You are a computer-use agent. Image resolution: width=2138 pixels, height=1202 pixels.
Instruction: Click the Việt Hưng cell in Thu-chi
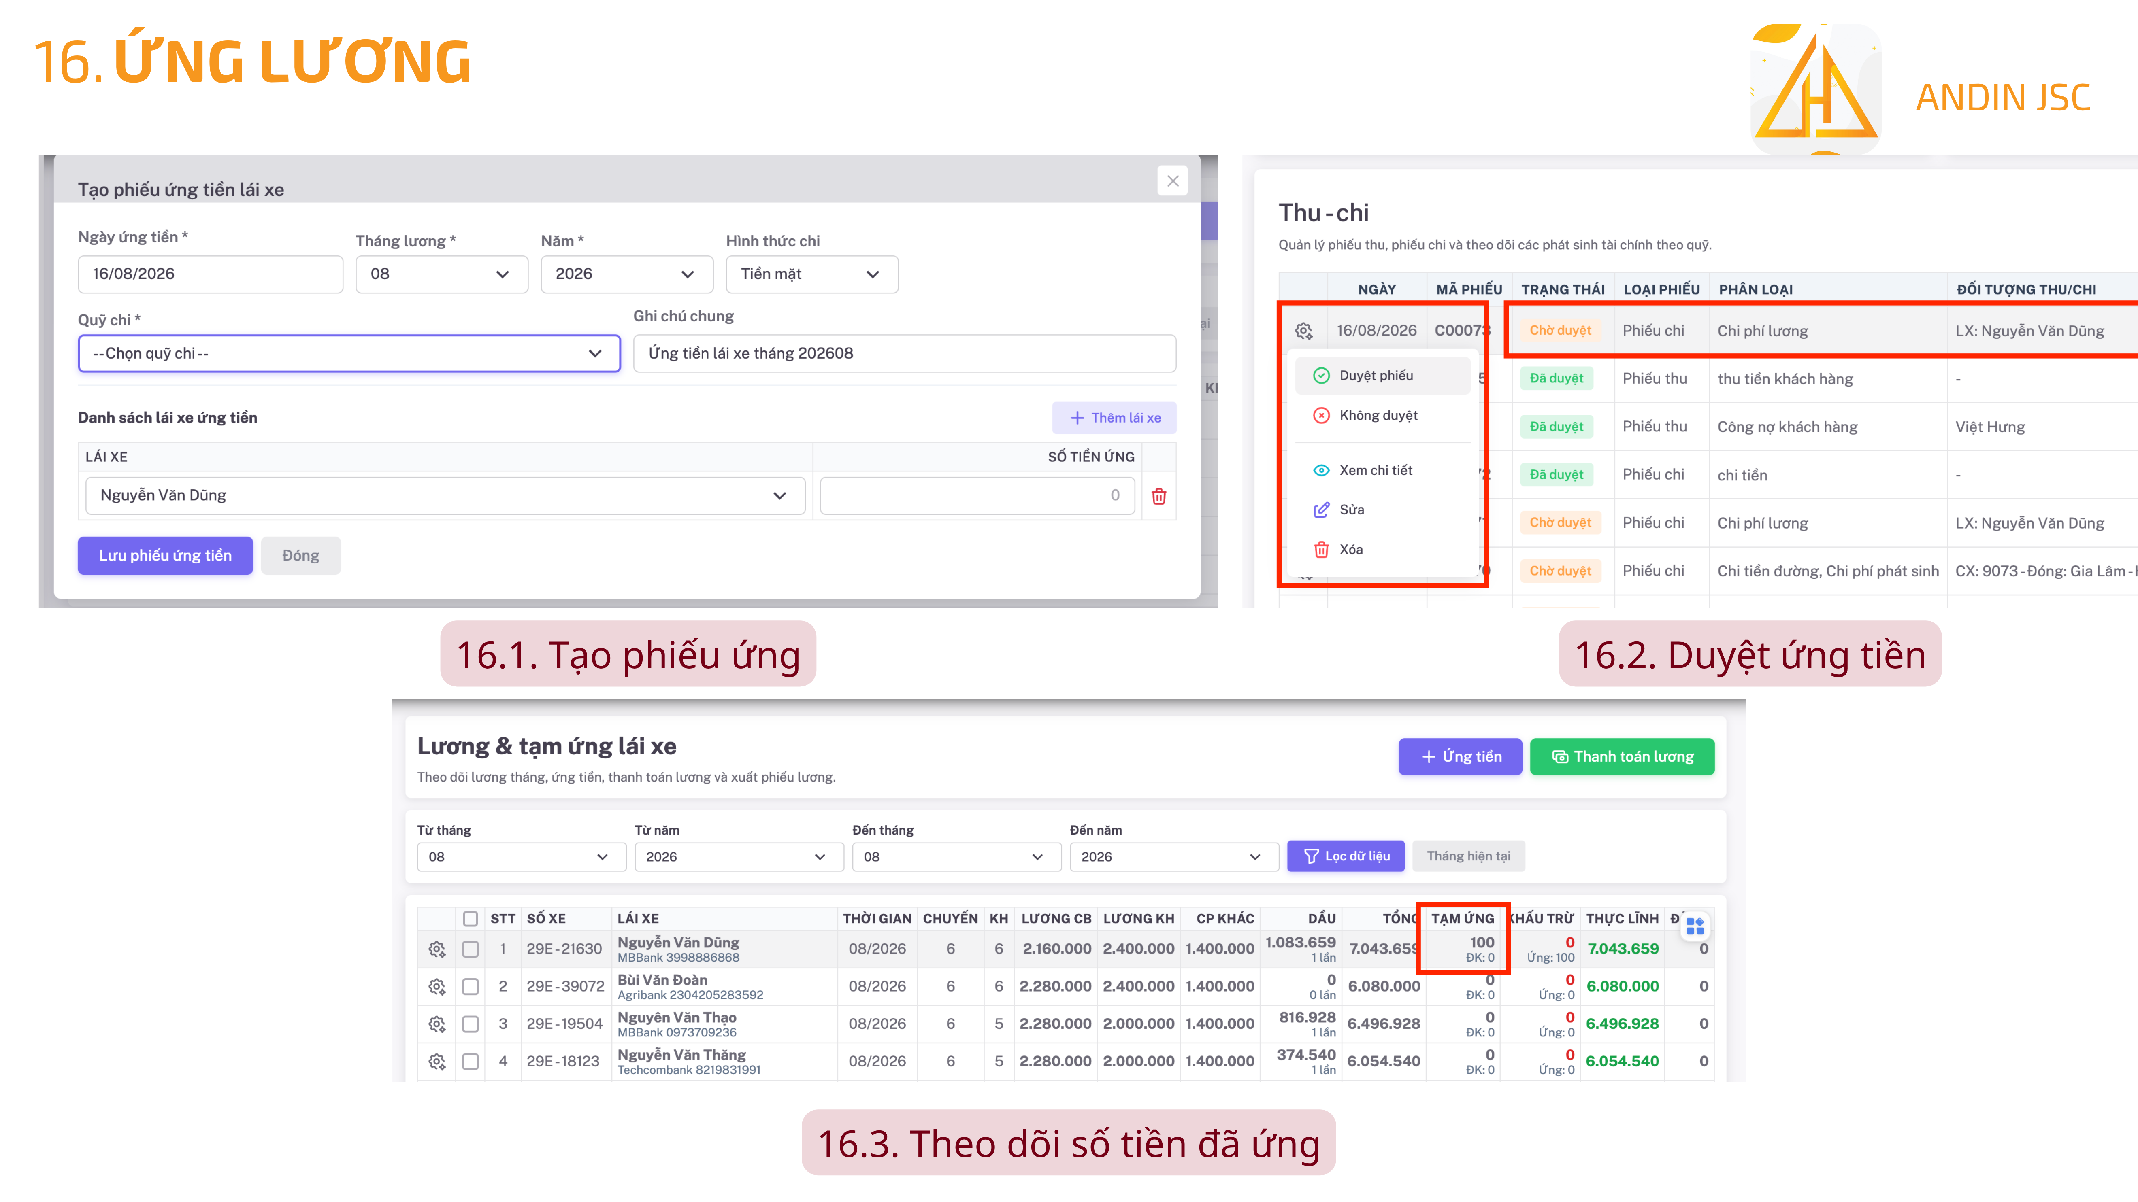pos(1989,427)
